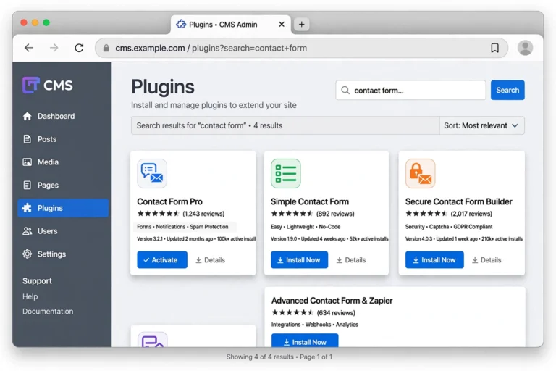Click the Easy • Lightweight • No-Code tags
Screen dimensions: 556x371
(306, 227)
